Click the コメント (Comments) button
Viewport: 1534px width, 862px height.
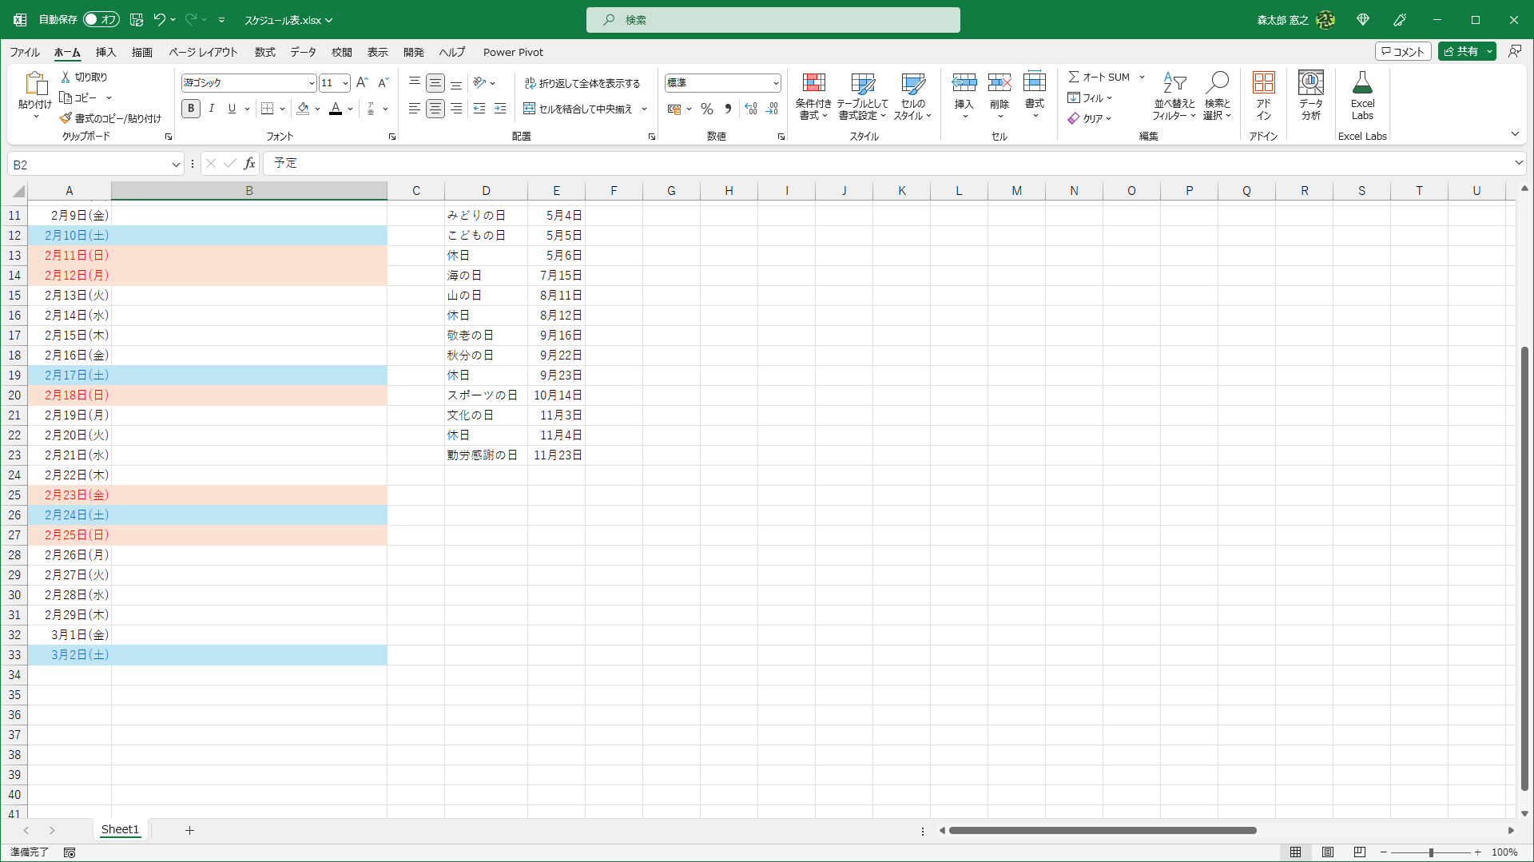[1403, 51]
